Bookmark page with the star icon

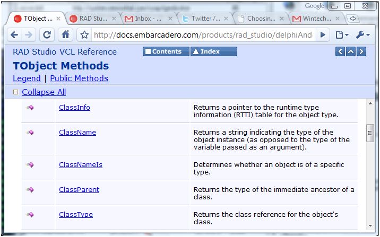click(84, 35)
